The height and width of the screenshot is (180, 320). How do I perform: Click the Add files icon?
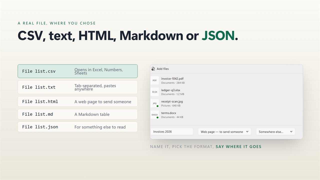click(153, 69)
